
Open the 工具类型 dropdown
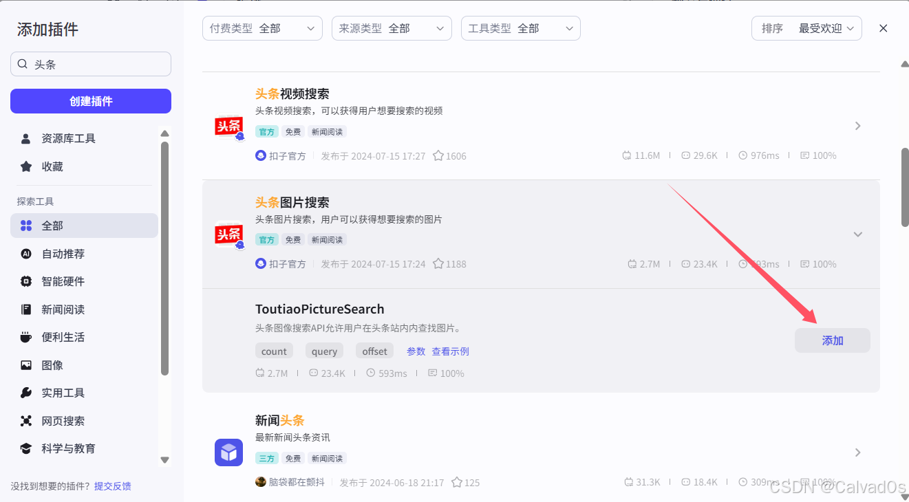point(521,28)
